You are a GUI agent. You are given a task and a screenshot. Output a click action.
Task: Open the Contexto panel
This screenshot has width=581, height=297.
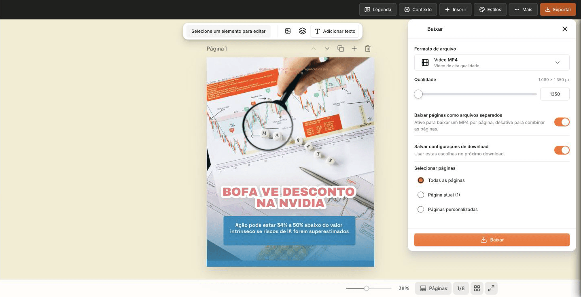[x=418, y=10]
